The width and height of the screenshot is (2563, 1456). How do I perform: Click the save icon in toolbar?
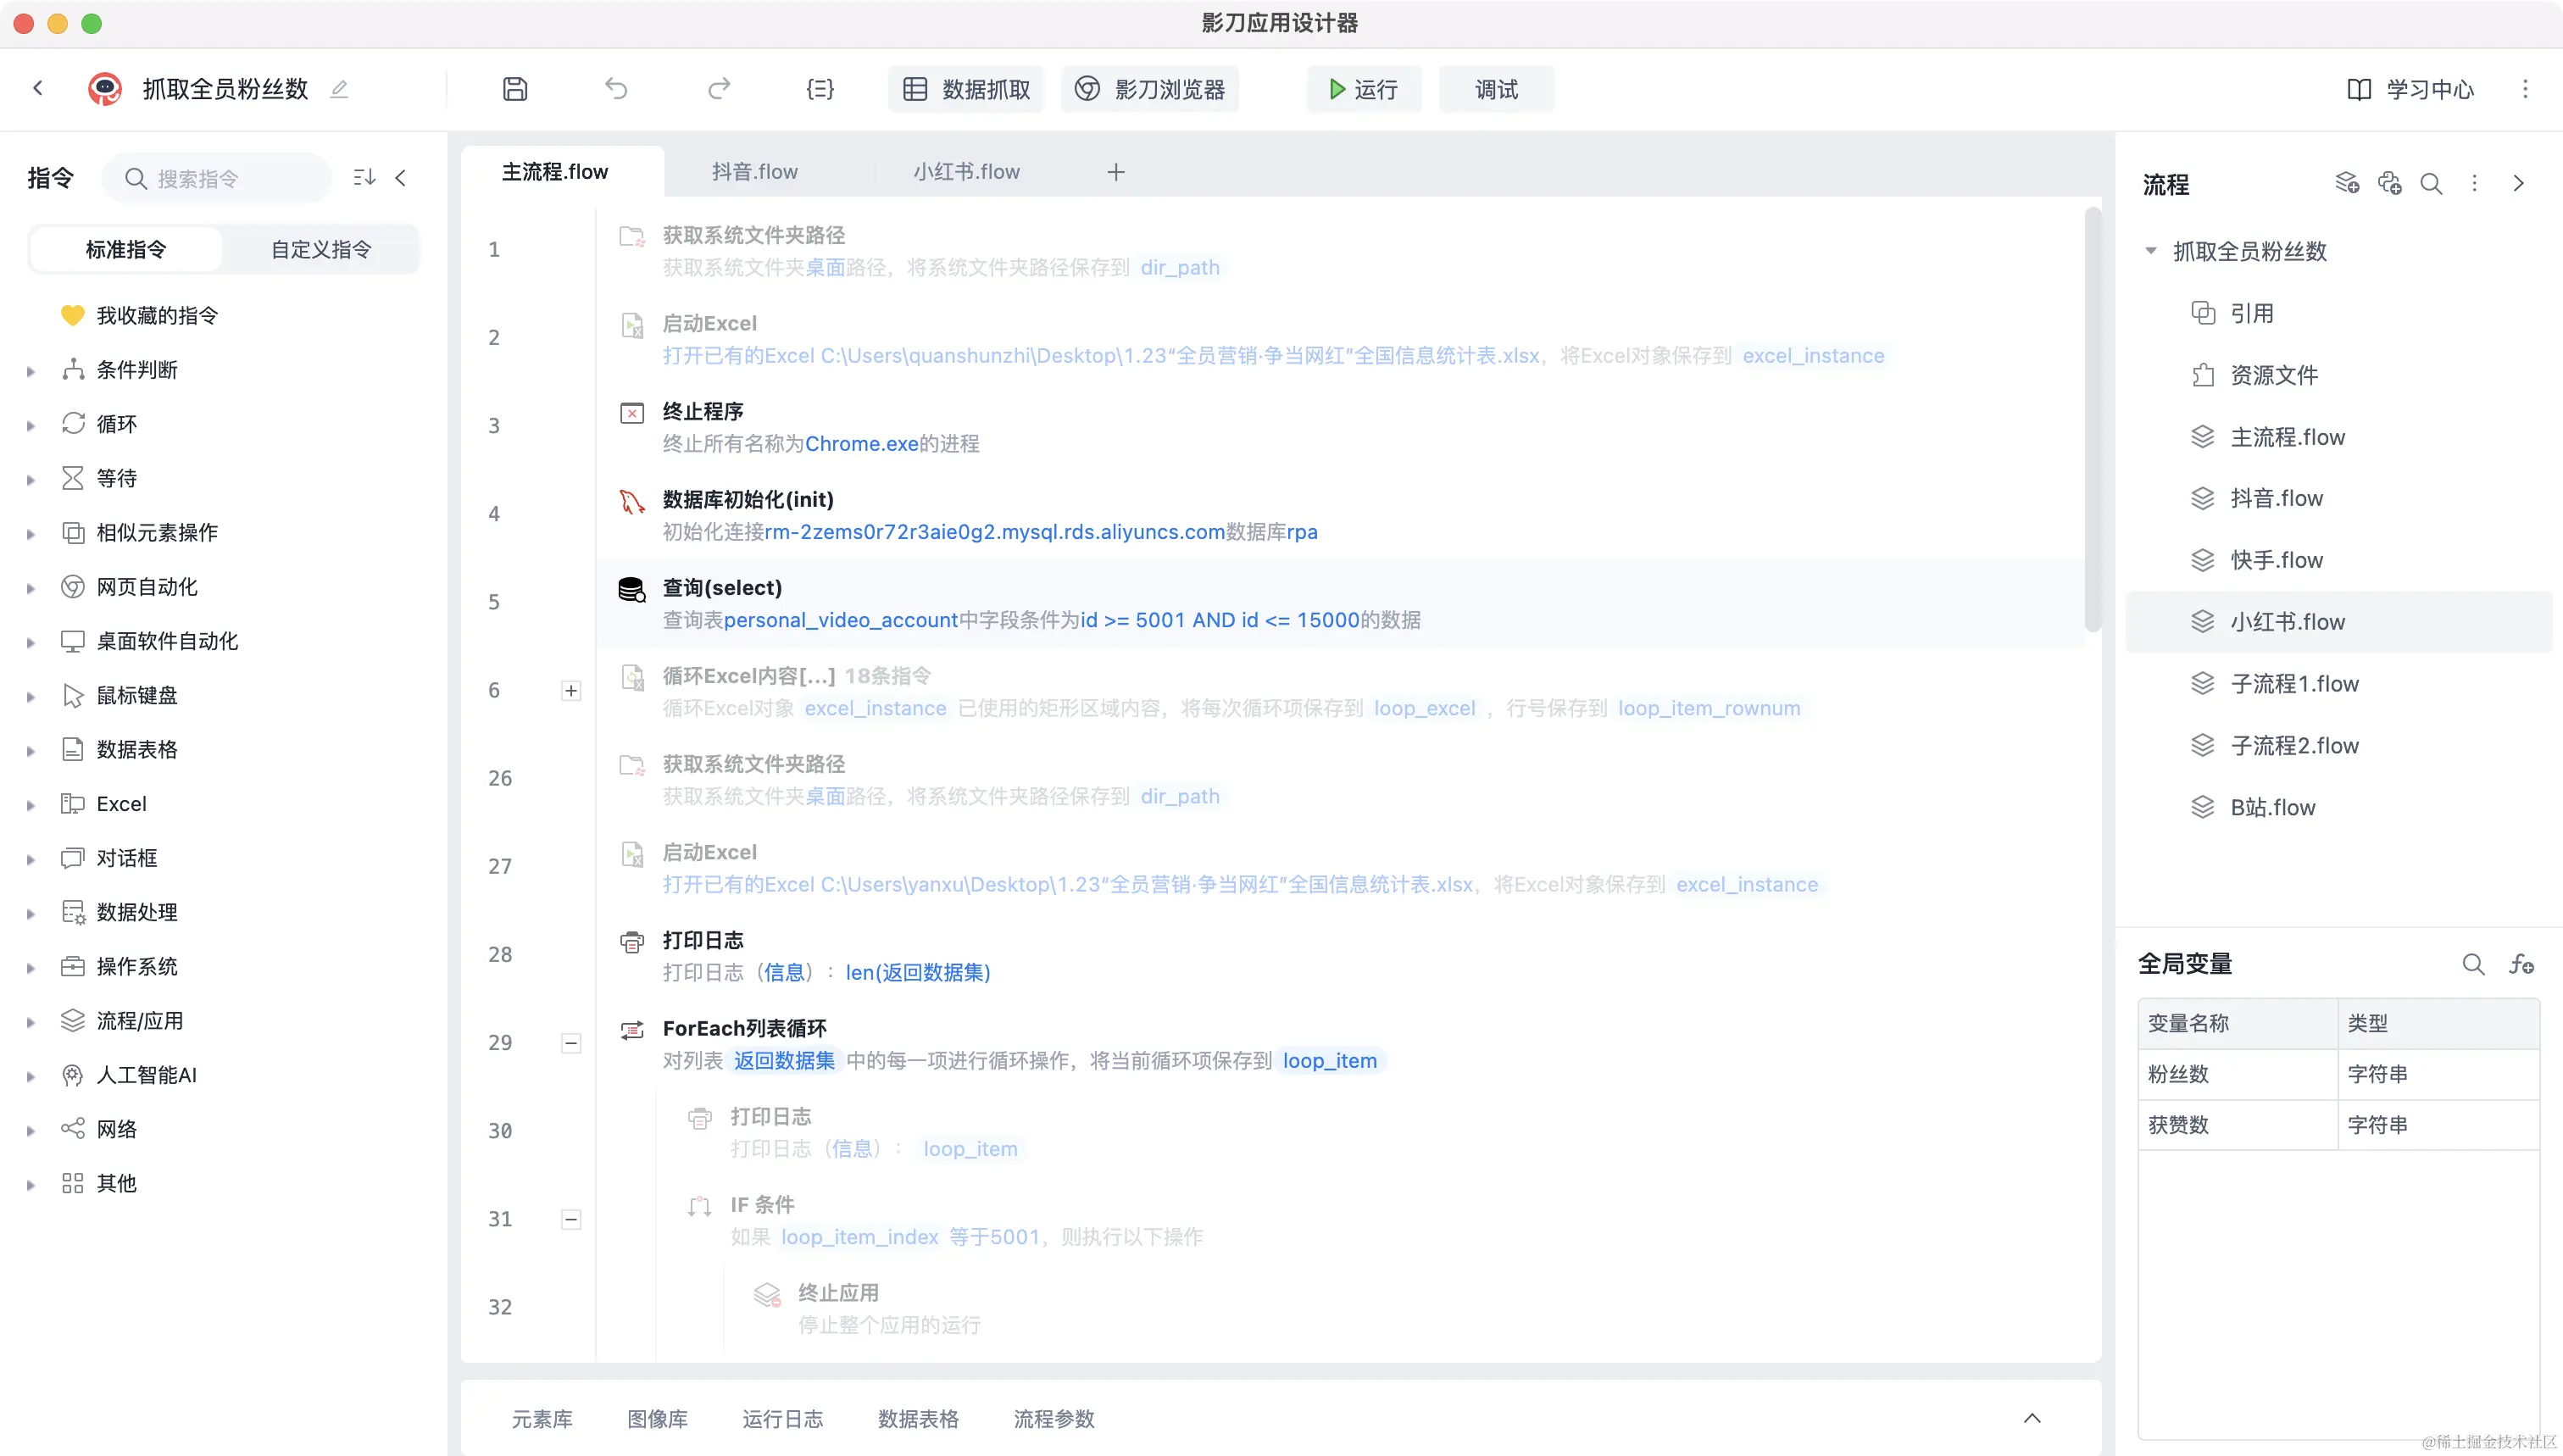514,89
